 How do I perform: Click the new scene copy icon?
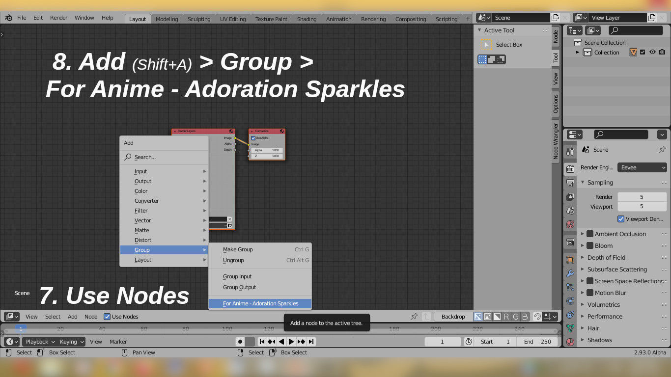point(555,18)
